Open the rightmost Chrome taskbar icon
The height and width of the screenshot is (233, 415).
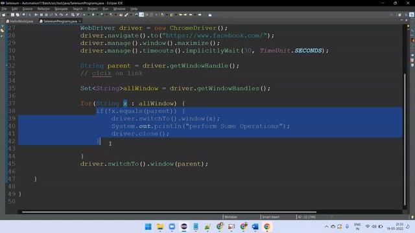tap(267, 227)
